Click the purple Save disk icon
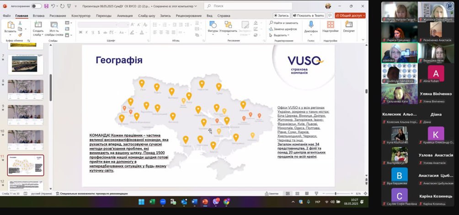Screen dimensions: 459x215 click(46, 6)
